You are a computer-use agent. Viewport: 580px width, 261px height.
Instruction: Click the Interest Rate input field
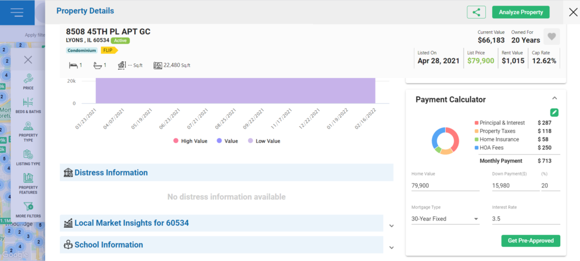pyautogui.click(x=526, y=219)
